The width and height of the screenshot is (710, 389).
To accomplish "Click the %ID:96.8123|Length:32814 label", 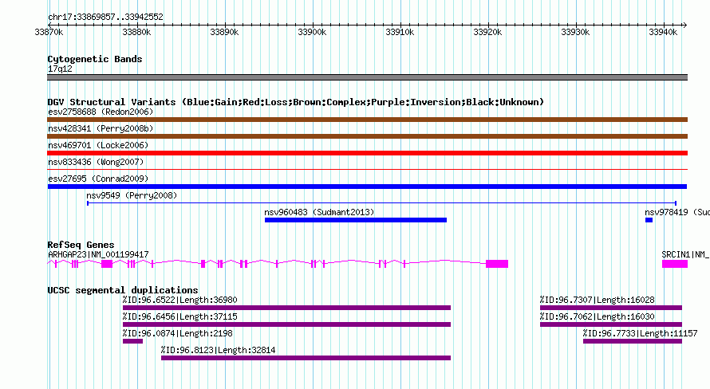I will coord(219,350).
